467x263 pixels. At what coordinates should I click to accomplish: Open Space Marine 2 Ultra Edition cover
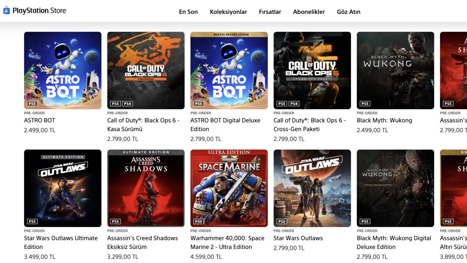tap(229, 188)
